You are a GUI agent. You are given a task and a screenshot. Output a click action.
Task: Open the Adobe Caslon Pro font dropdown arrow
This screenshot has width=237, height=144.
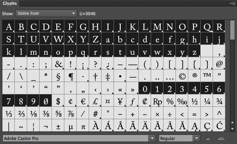coord(152,138)
